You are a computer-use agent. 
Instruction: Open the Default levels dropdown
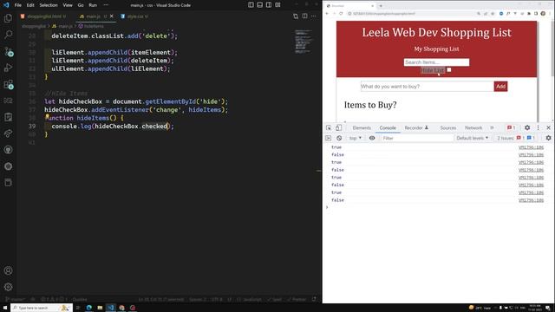(472, 138)
